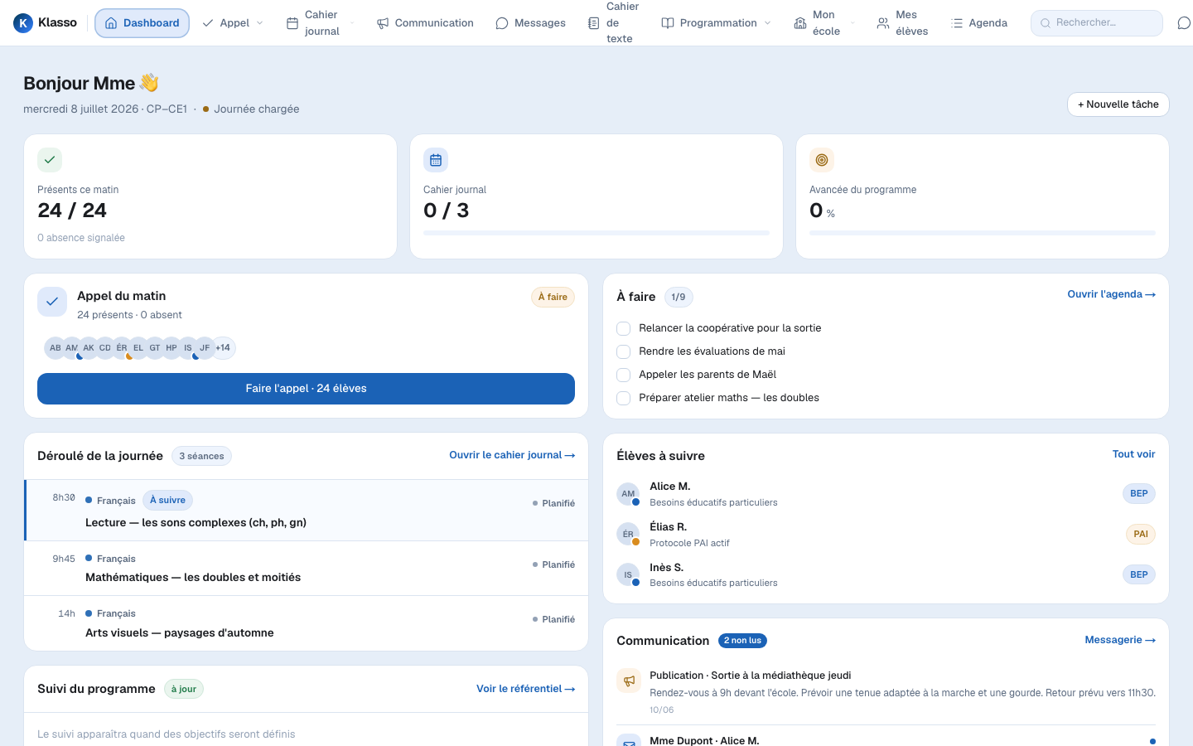Click the Klasso logo icon
Image resolution: width=1193 pixels, height=746 pixels.
coord(23,23)
